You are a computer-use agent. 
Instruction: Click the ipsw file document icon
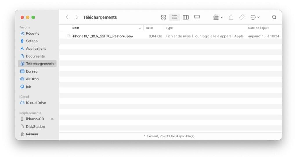tap(68, 36)
